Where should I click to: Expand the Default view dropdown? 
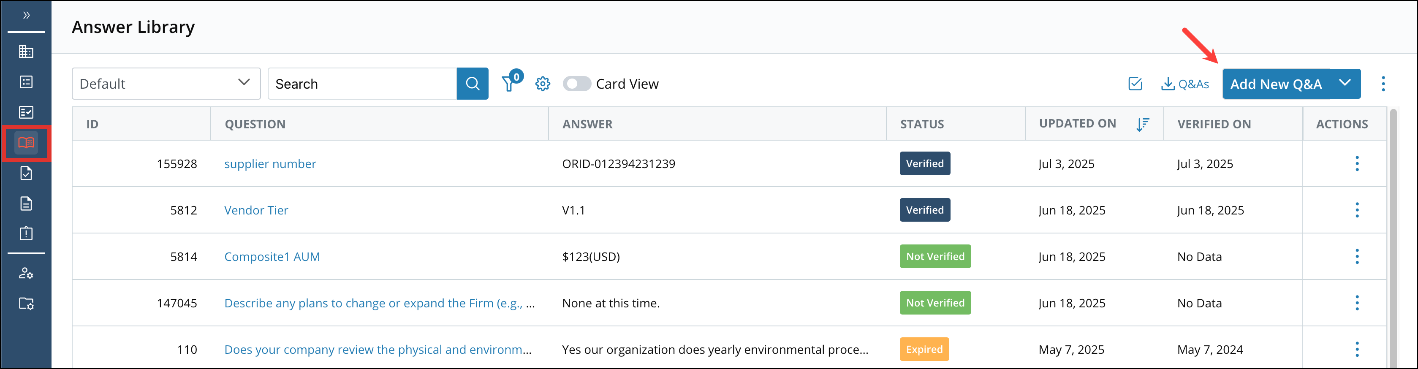(x=243, y=83)
